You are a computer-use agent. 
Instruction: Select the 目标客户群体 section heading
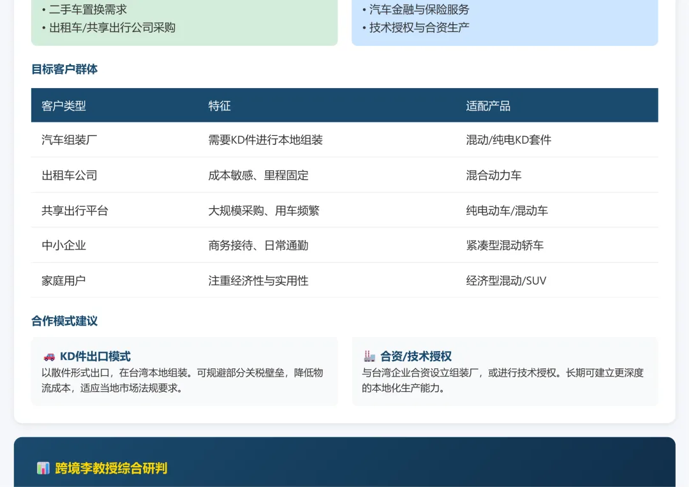(x=64, y=69)
